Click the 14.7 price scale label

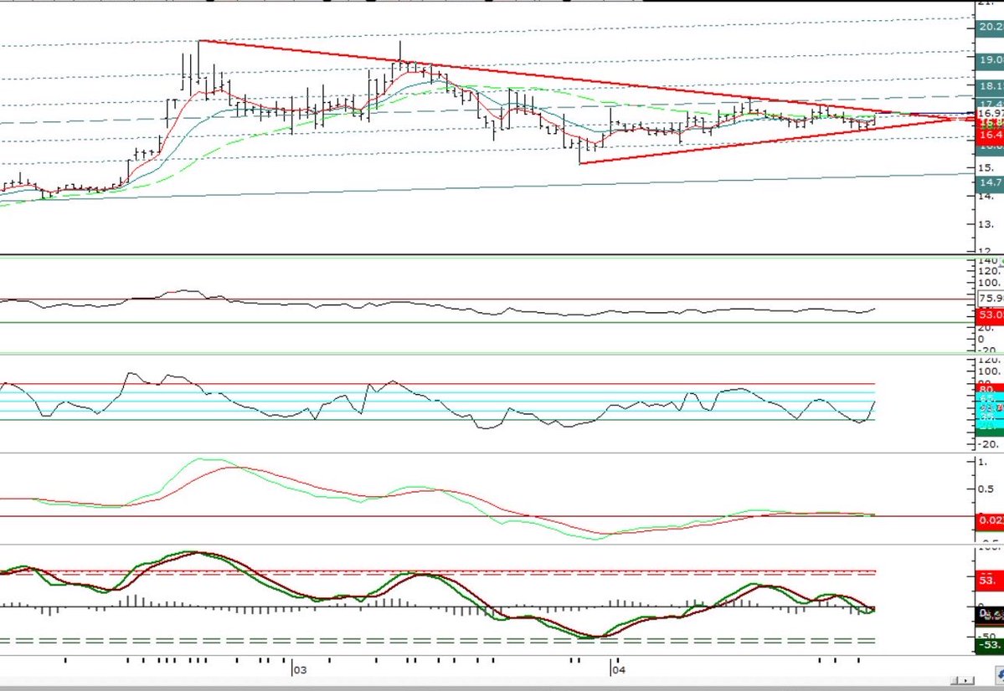pos(989,181)
